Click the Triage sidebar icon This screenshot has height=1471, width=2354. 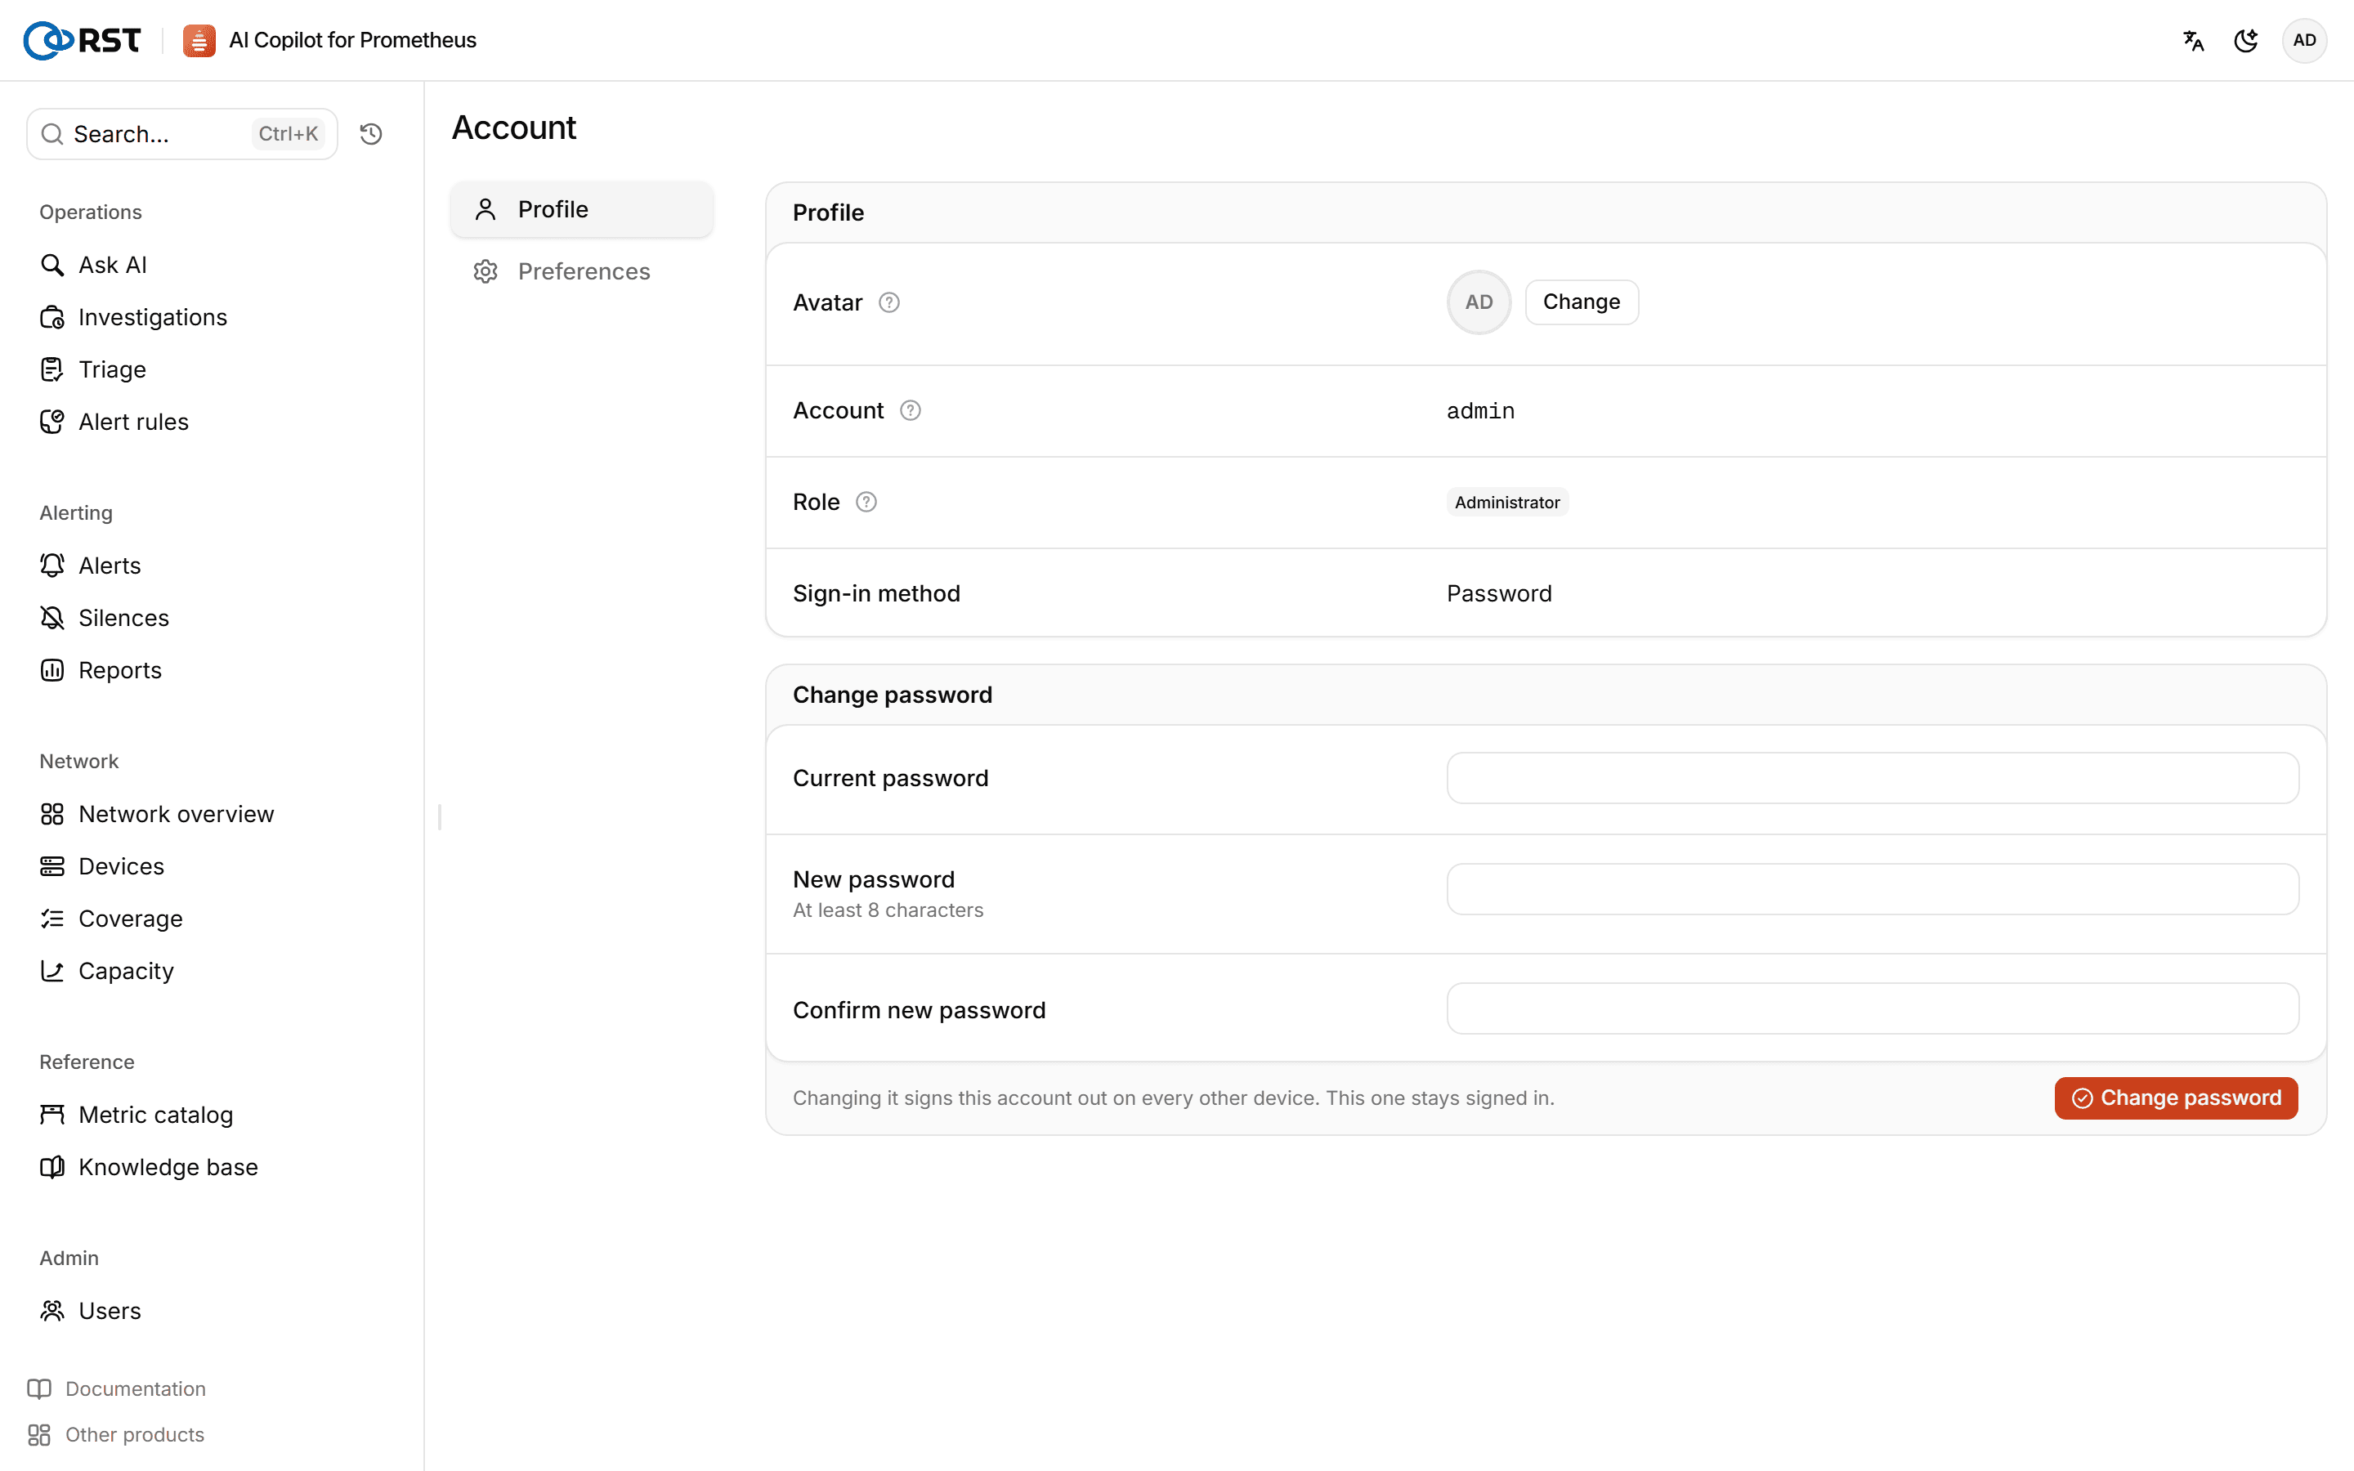(x=52, y=369)
